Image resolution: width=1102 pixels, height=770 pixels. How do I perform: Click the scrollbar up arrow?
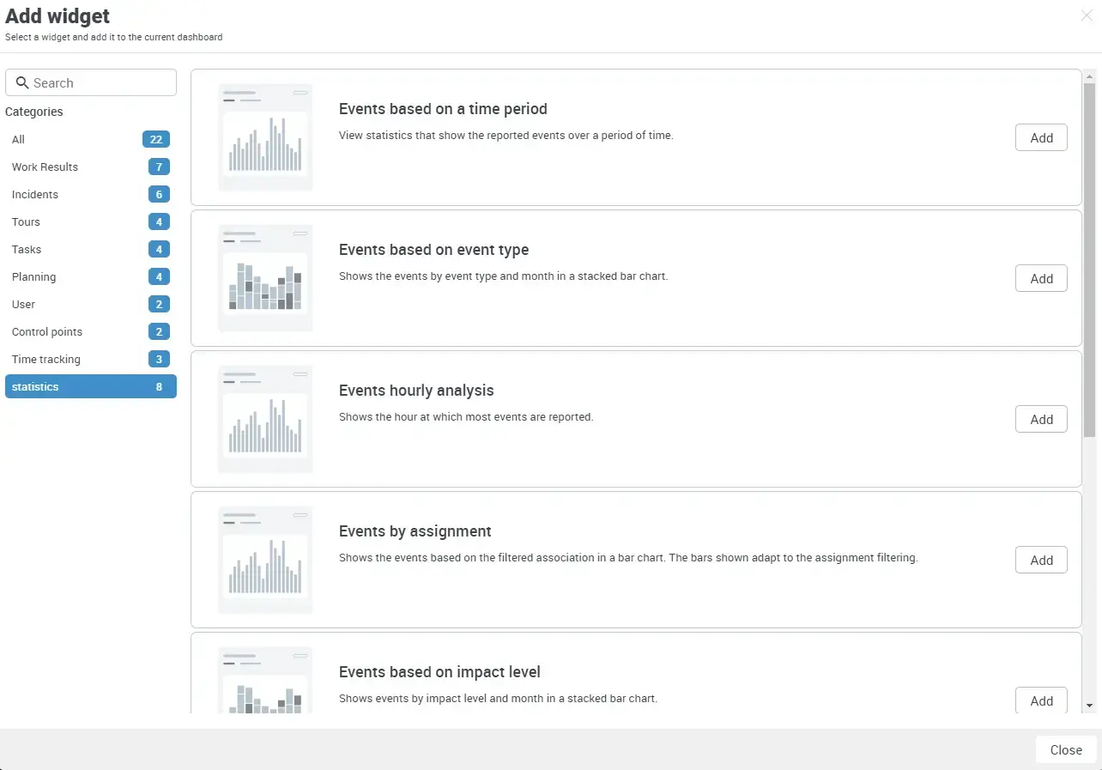coord(1090,76)
